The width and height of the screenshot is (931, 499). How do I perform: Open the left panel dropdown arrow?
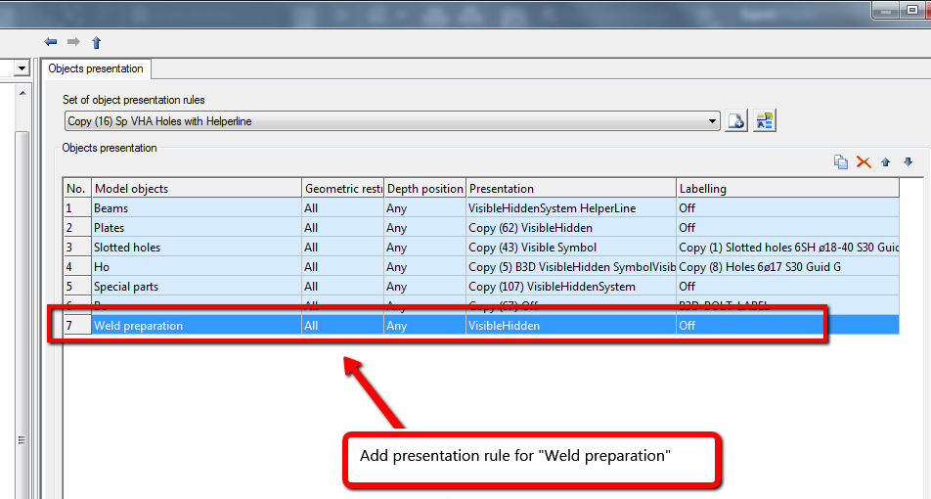pyautogui.click(x=22, y=68)
